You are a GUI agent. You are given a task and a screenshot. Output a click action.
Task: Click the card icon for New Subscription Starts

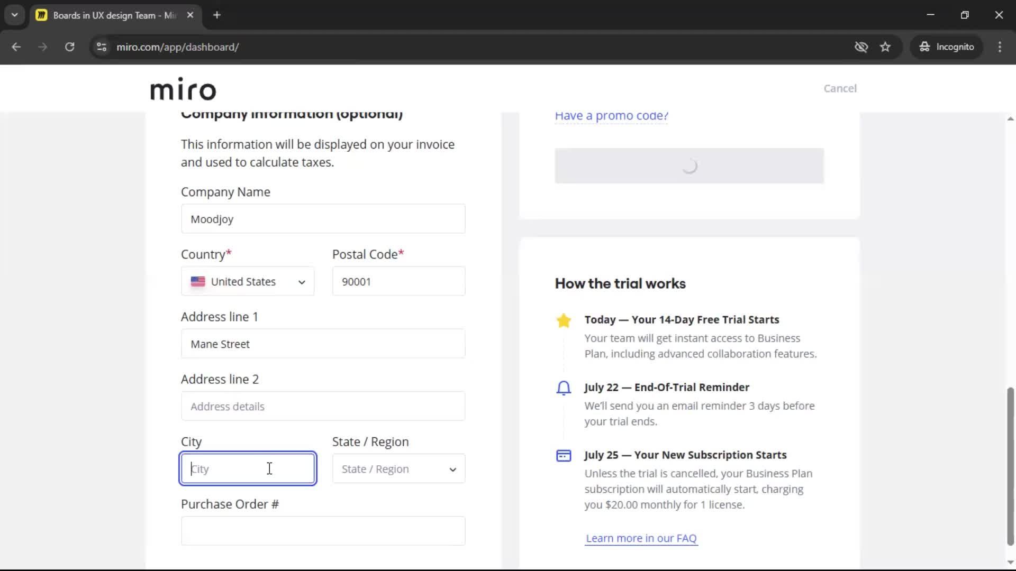tap(564, 456)
